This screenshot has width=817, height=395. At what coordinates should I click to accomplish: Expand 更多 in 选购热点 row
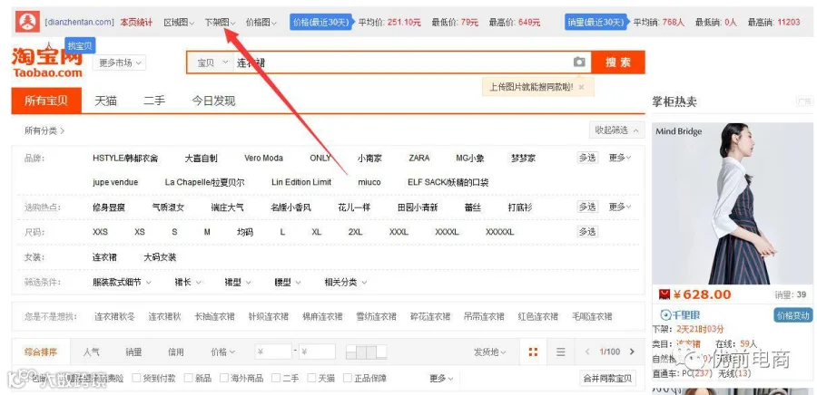(620, 207)
